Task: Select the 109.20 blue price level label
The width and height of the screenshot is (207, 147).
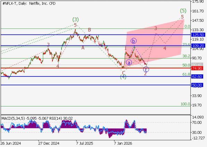Action: (x=198, y=46)
